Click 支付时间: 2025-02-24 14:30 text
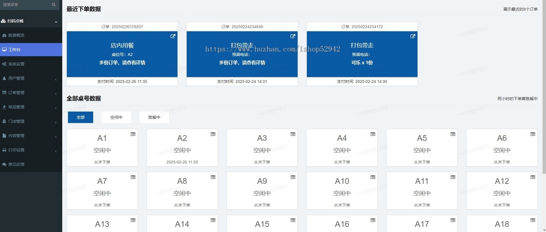The width and height of the screenshot is (546, 232). coord(362,81)
